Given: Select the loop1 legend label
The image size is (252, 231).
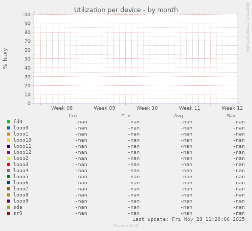Looking at the screenshot, I should click(x=21, y=134).
